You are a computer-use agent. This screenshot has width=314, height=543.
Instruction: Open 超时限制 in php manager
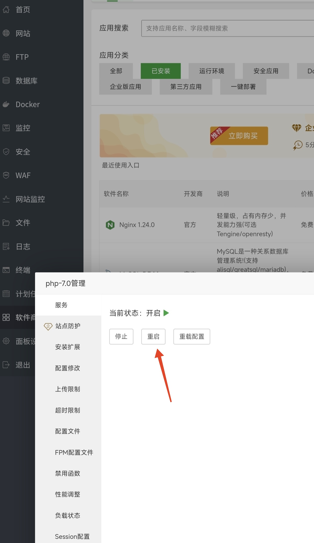coord(68,410)
